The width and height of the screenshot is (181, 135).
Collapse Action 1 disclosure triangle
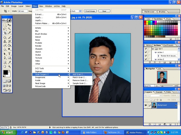point(156,52)
